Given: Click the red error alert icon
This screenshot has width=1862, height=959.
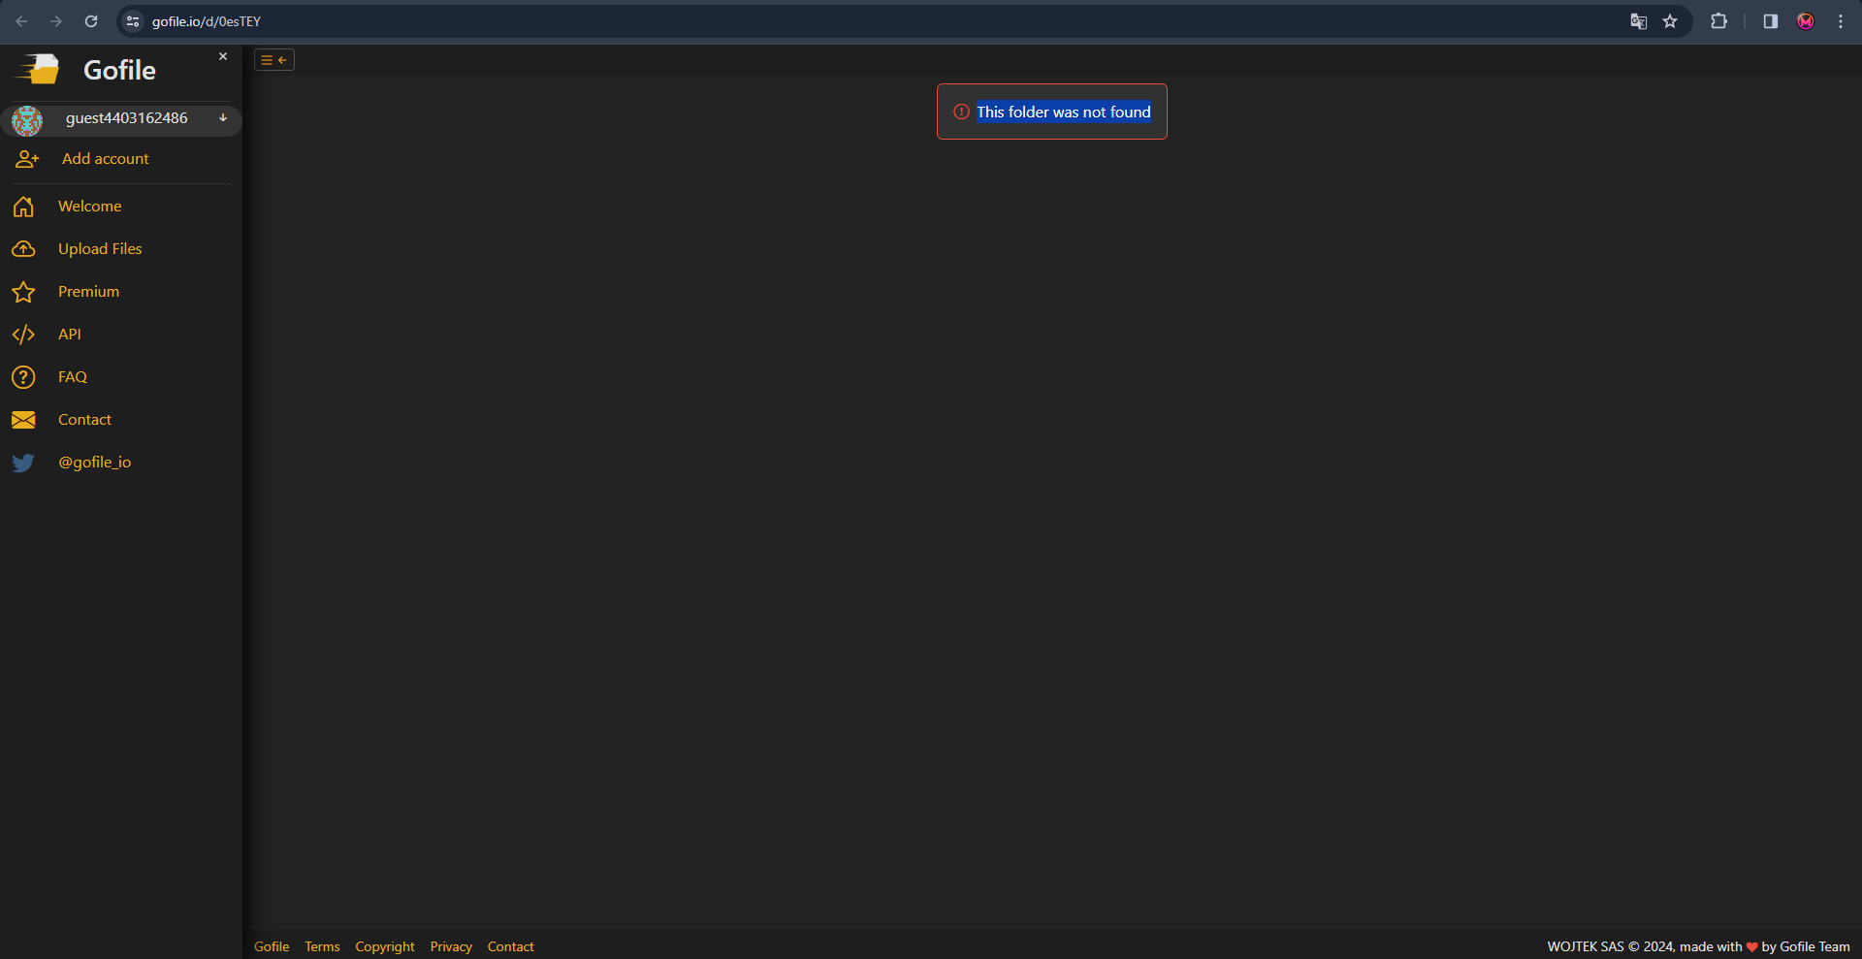Looking at the screenshot, I should click(961, 112).
